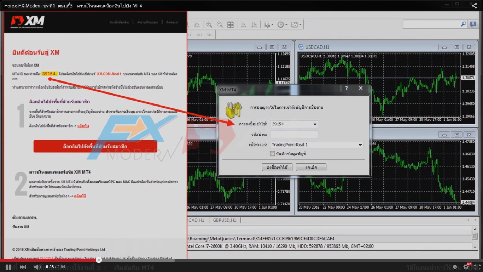
Task: Enable the save account information checkbox
Action: click(272, 154)
